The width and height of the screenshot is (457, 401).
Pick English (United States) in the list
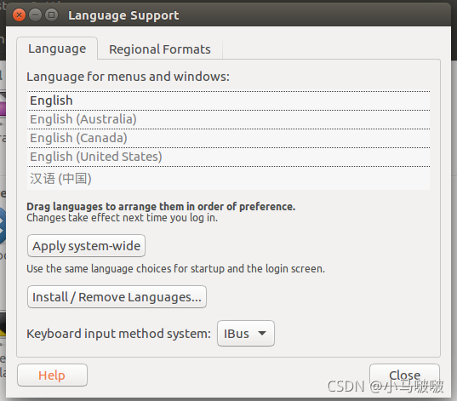(228, 157)
